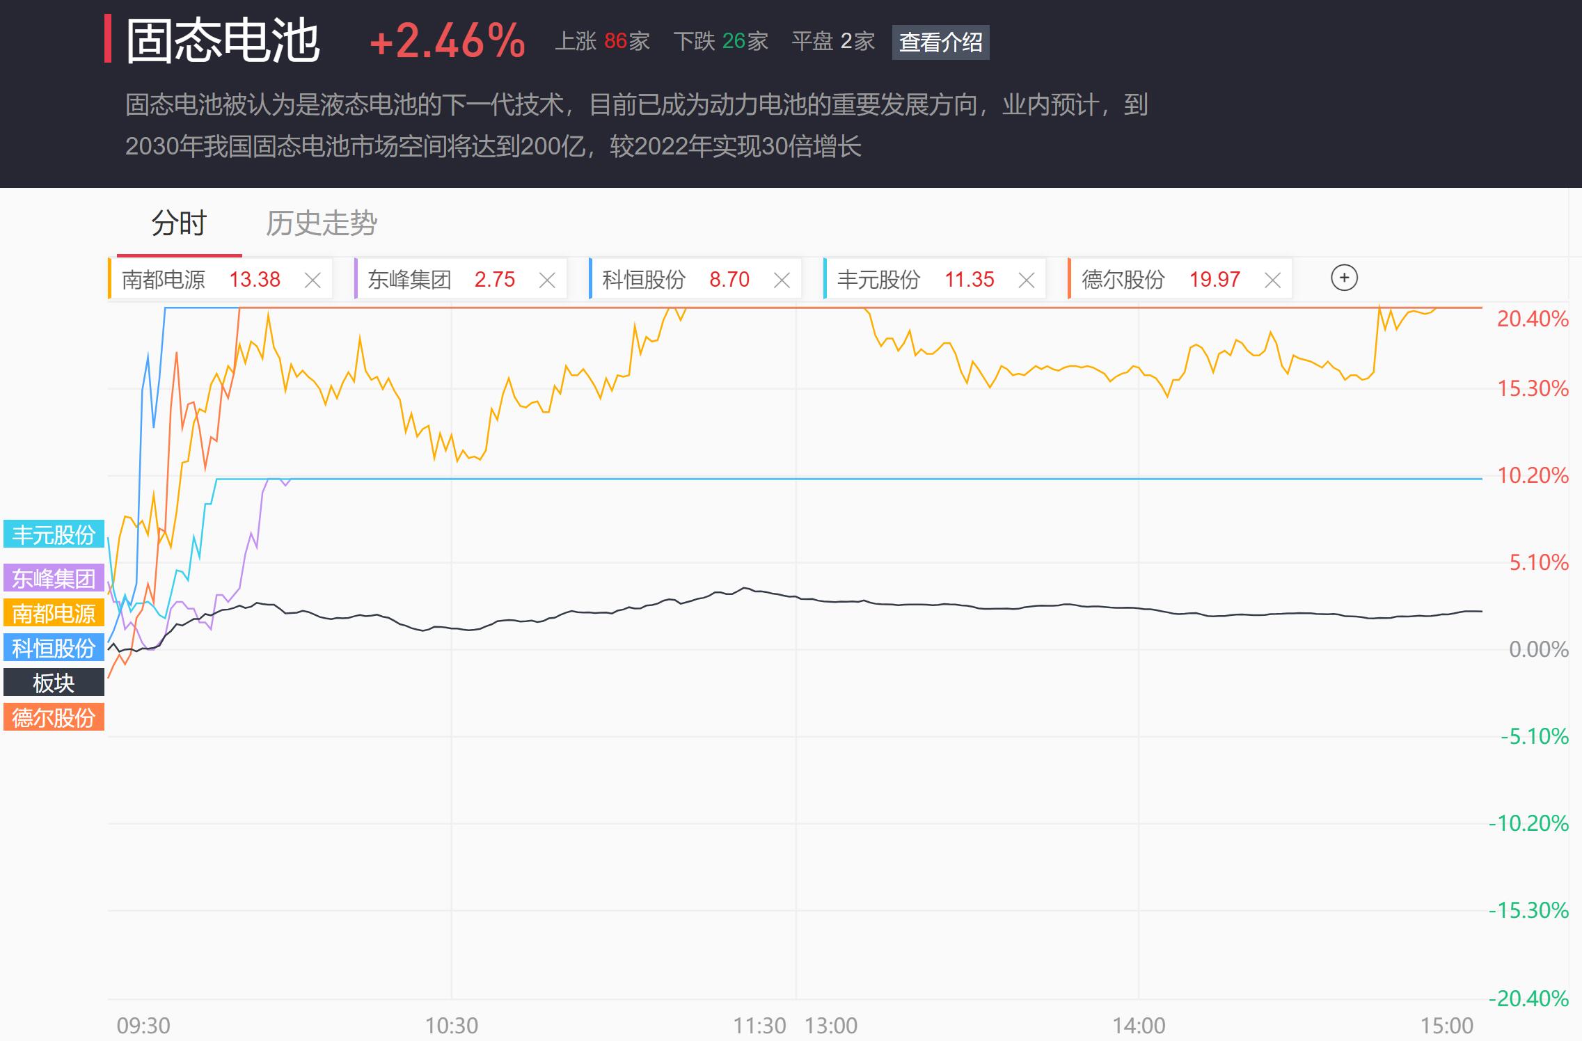Click the 下跌 26家 count
Screen dimensions: 1582x1041
[720, 42]
